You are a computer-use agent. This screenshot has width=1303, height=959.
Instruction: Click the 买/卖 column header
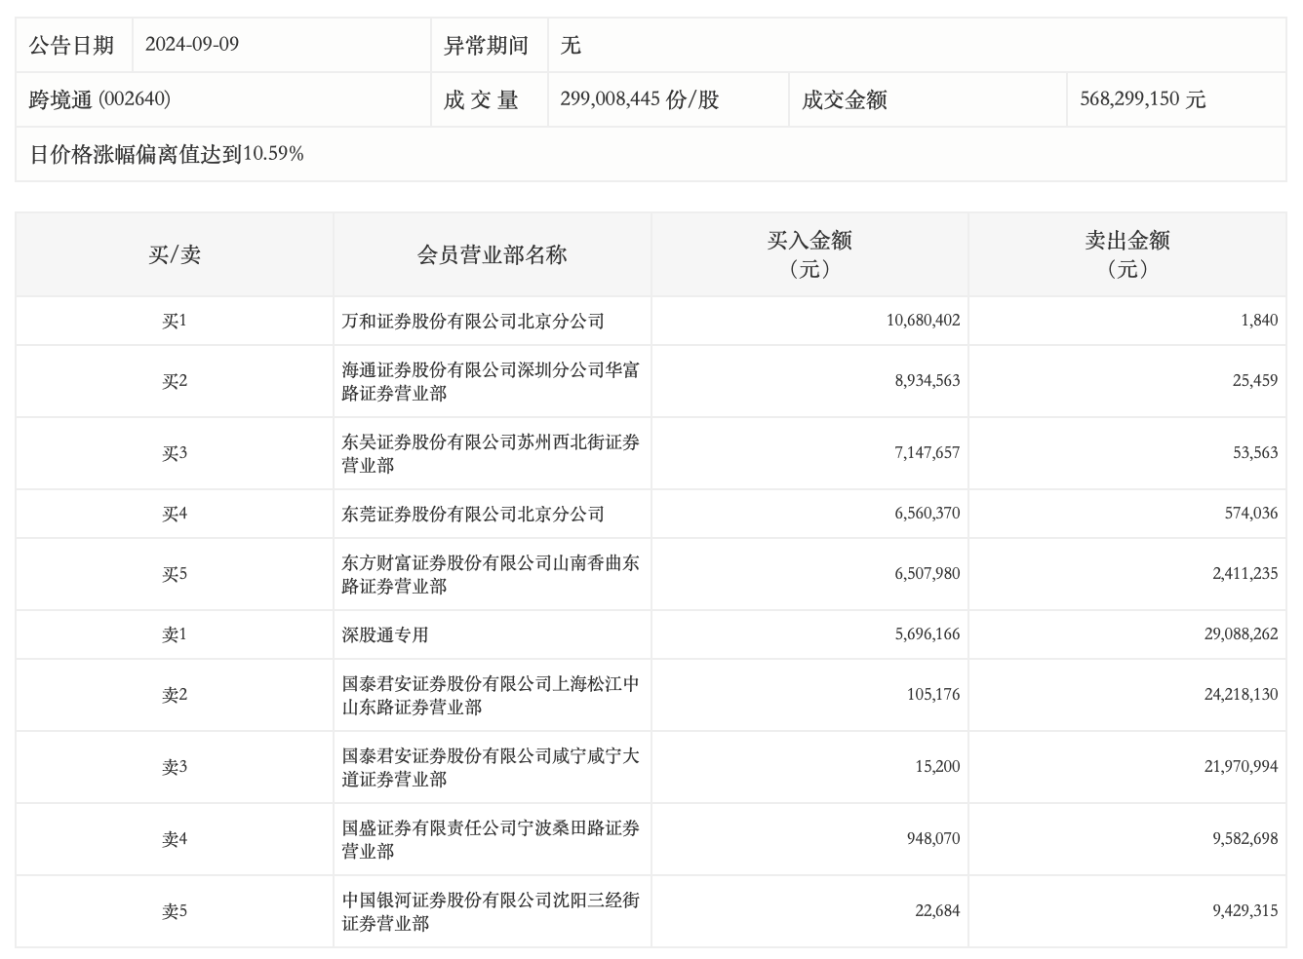(174, 255)
